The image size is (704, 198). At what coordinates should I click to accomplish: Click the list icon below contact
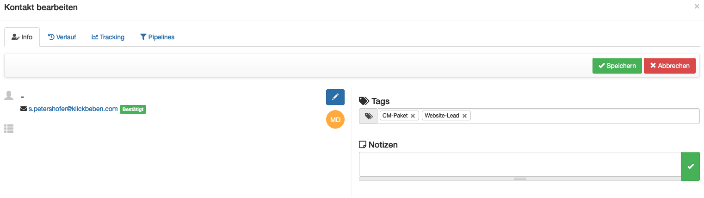9,129
